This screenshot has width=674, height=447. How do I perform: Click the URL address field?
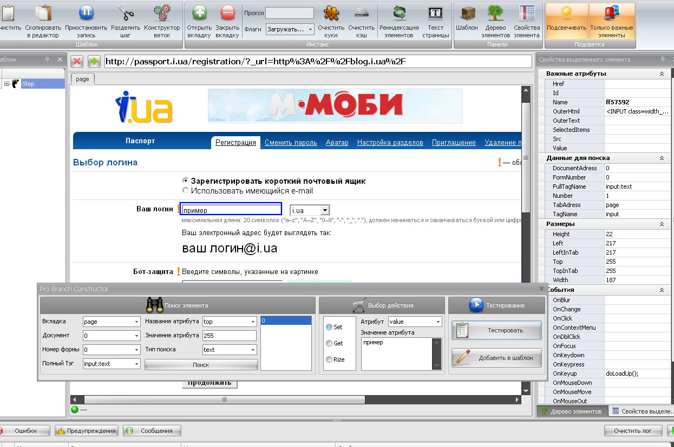pos(318,61)
